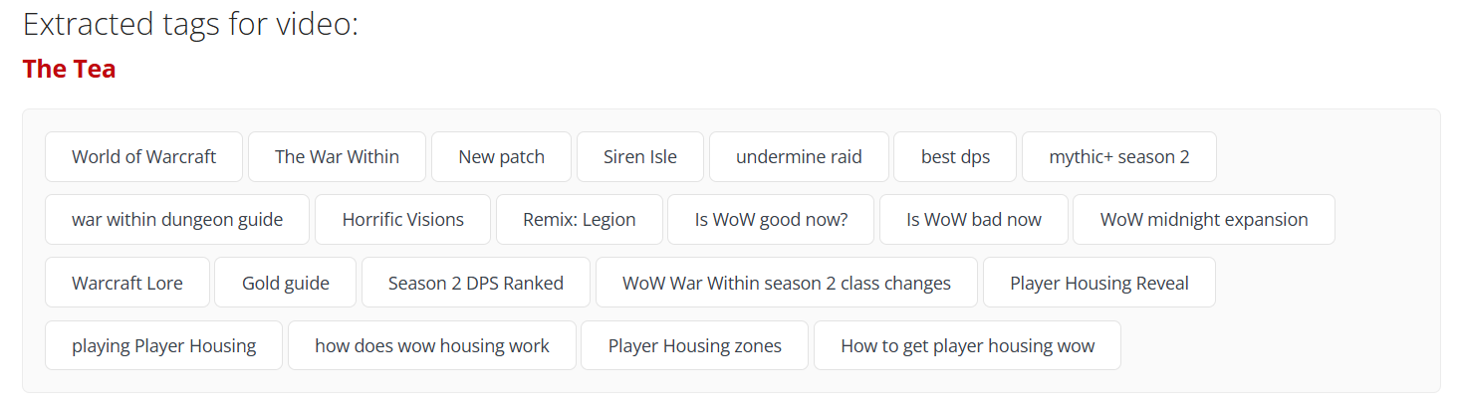Click the undermine raid tag
Screen dimensions: 1458x406
(799, 157)
